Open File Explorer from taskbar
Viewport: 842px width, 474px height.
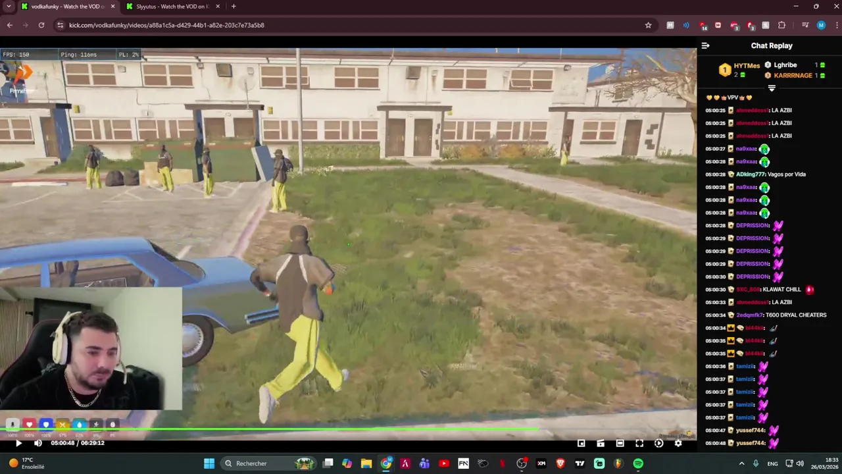366,463
